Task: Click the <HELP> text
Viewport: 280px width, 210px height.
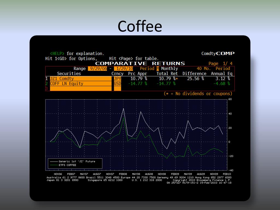Action: 57,54
